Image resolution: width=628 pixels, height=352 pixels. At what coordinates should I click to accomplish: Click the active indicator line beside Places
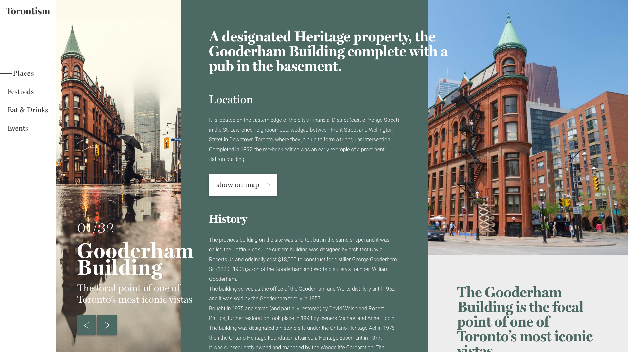6,73
